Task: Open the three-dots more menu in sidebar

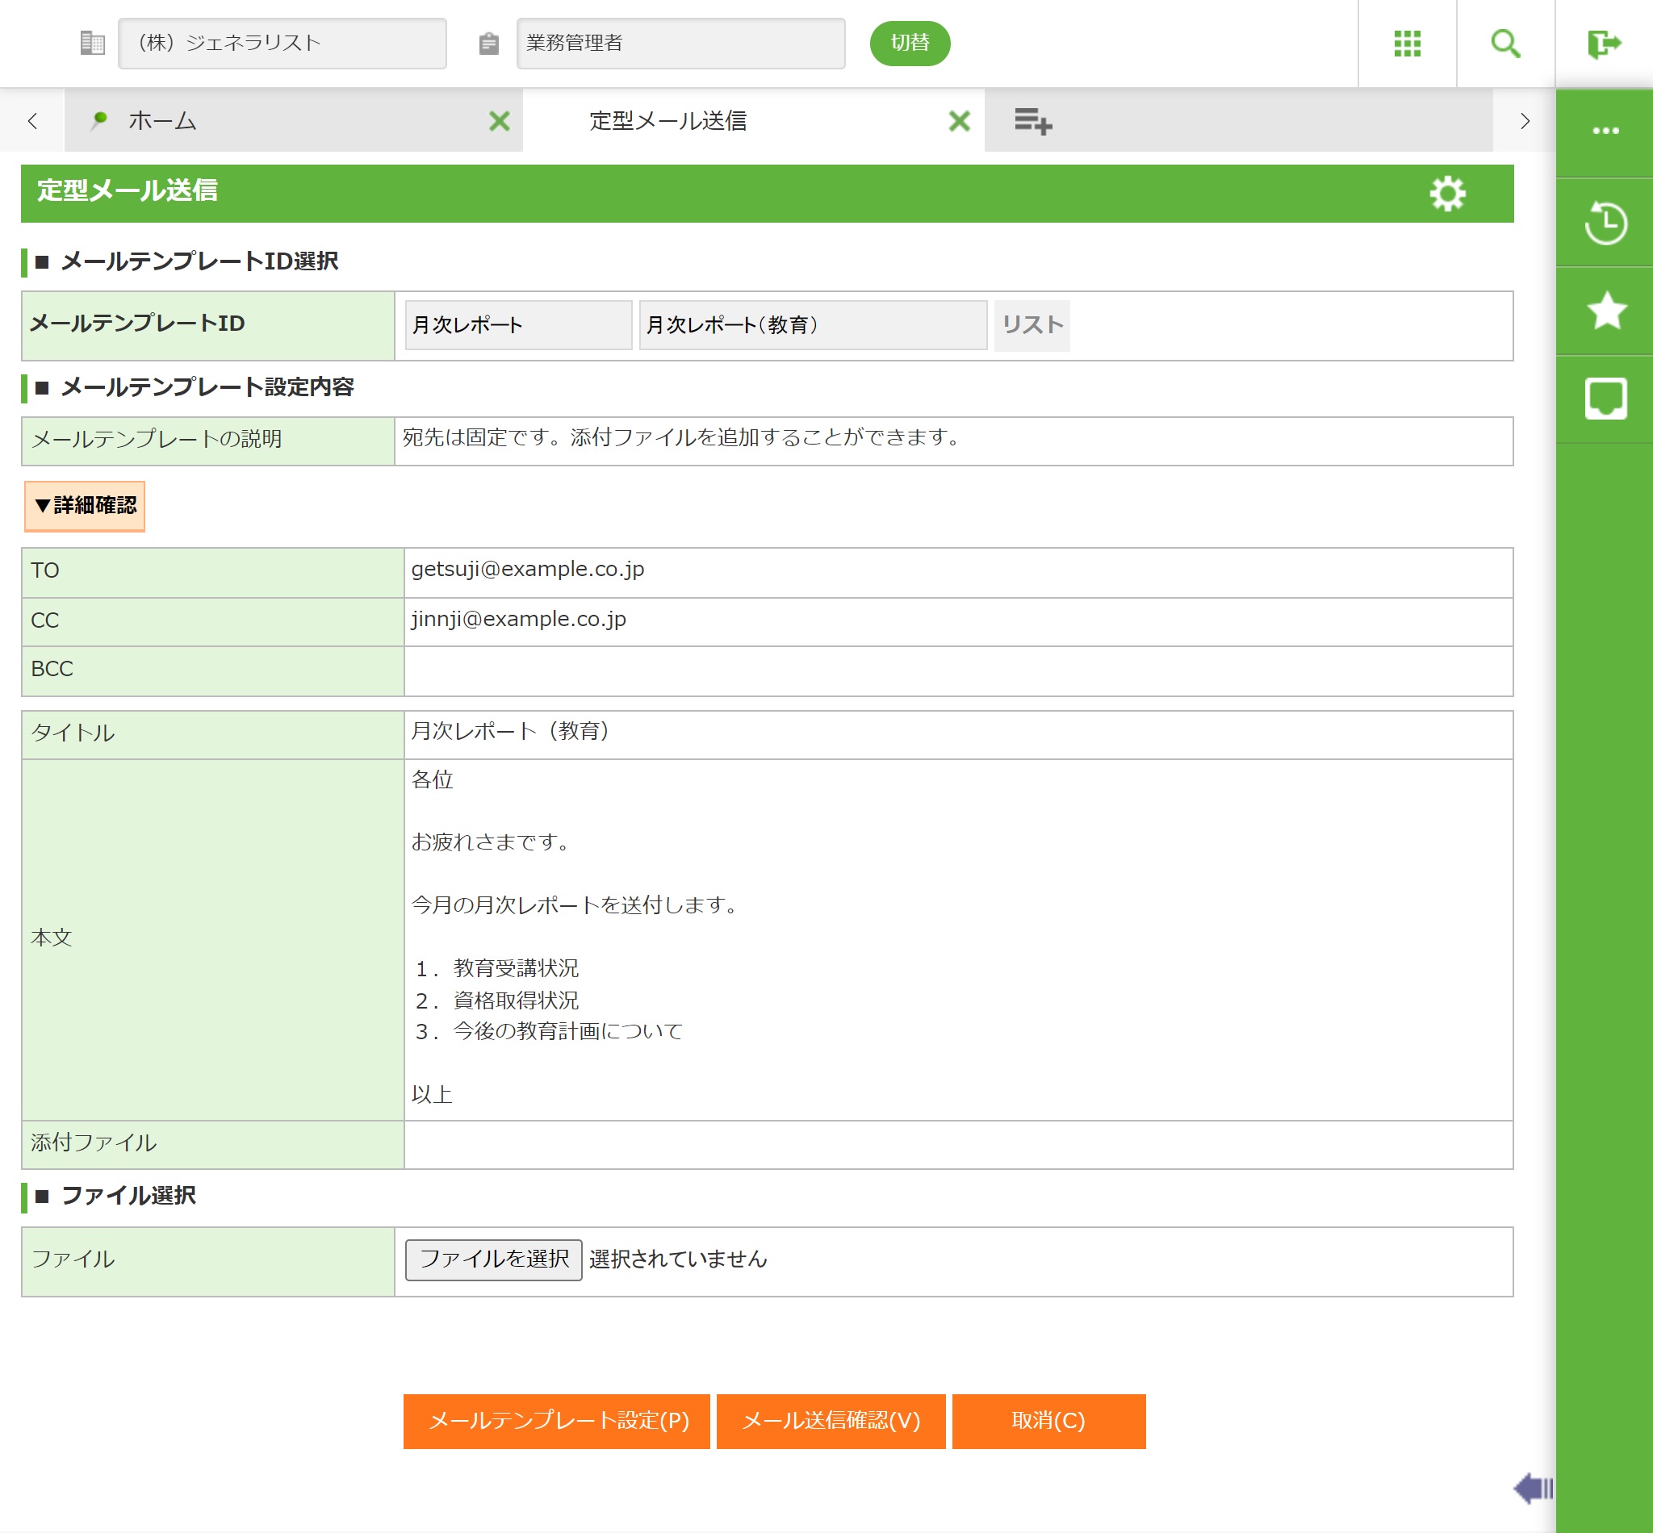Action: (1605, 131)
